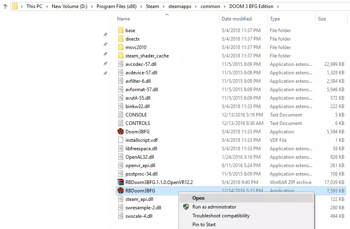
Task: Go to Program Files (x86) breadcrumb
Action: tap(117, 6)
